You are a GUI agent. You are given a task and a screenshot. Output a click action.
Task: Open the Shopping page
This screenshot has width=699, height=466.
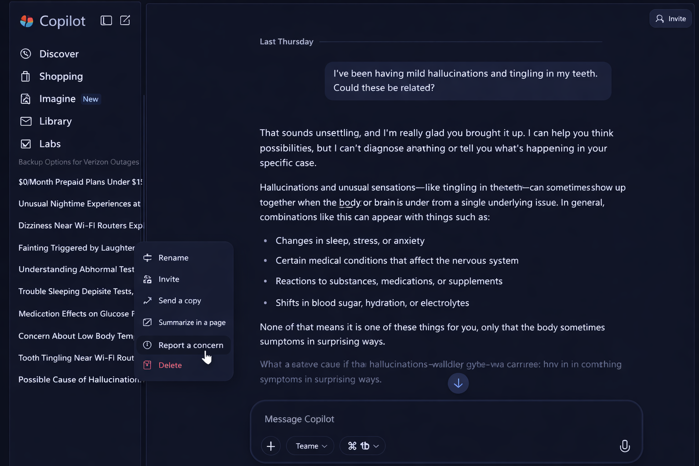coord(61,76)
